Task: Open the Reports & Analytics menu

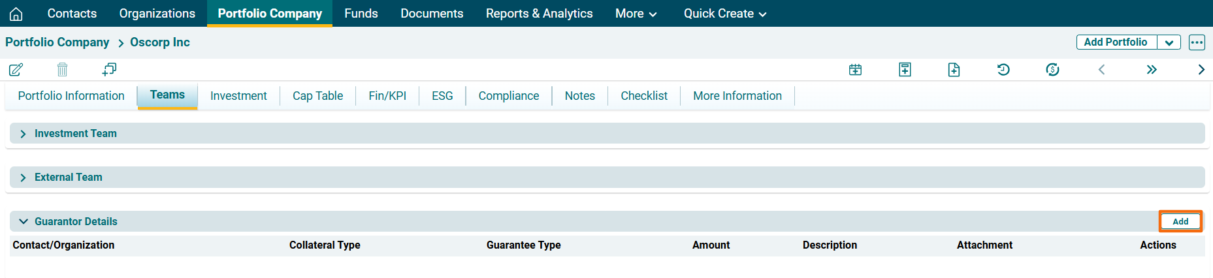Action: pyautogui.click(x=539, y=14)
